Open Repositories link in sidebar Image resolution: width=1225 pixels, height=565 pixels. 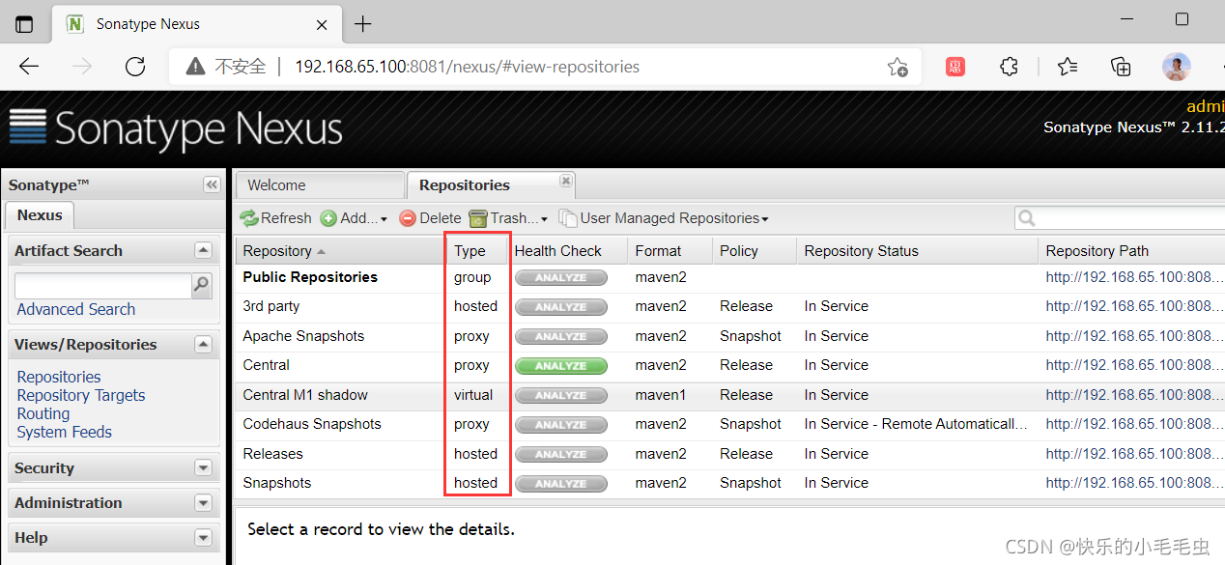pos(59,377)
